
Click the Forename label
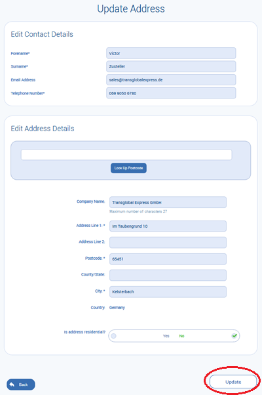click(x=20, y=53)
